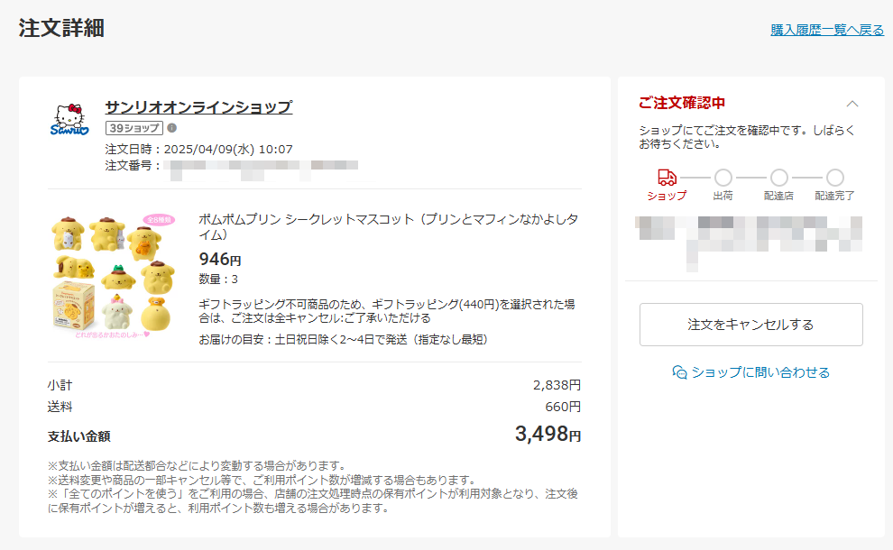Click the Sanrio Hello Kitty shop logo
The image size is (893, 550).
(69, 120)
